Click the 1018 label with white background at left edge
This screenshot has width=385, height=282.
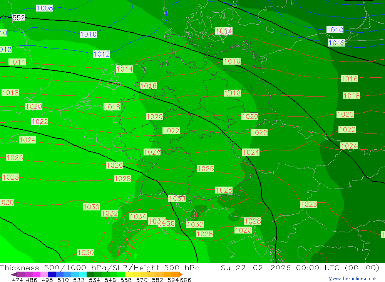click(x=10, y=93)
